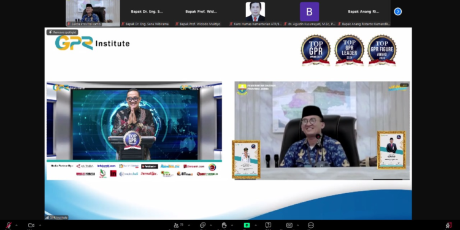Expand the arrow next to raise hand
Viewport: 460px width, 230px height.
[x=232, y=225]
